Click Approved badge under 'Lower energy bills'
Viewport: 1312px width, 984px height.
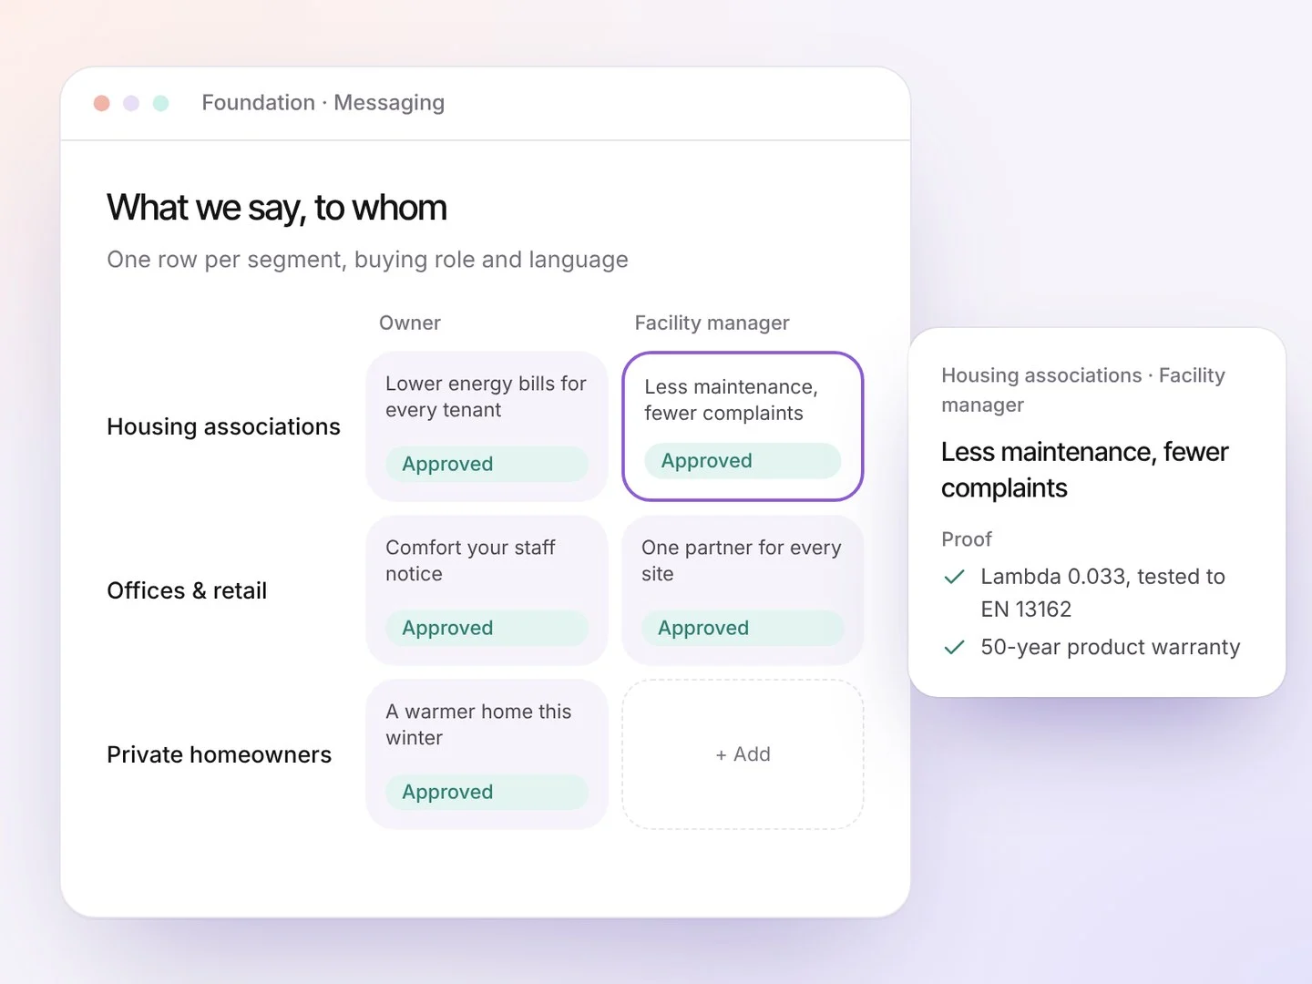point(487,464)
